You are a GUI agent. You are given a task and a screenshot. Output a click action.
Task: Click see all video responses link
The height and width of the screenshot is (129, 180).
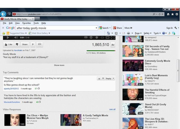coord(112,109)
